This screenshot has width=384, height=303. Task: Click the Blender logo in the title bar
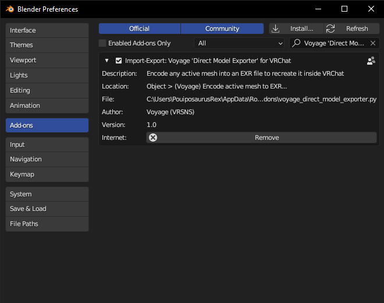coord(10,9)
